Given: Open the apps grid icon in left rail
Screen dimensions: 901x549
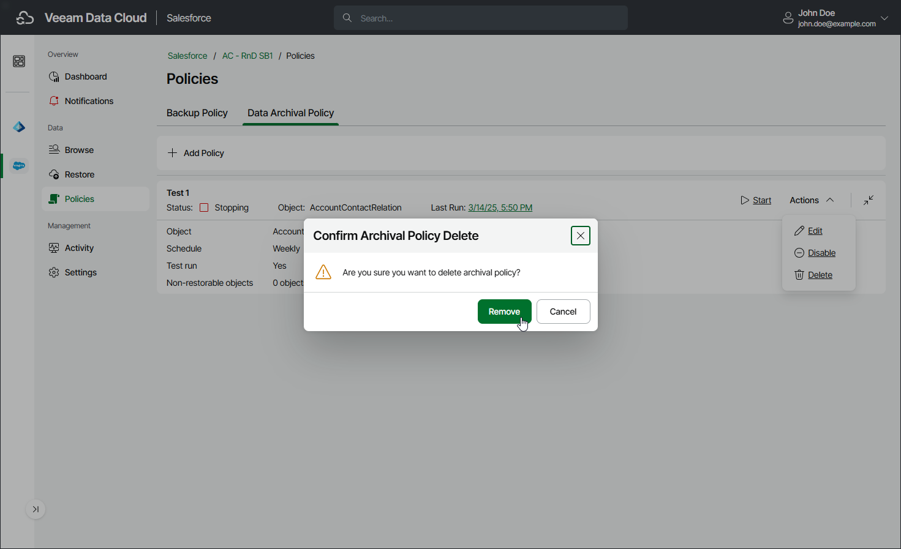Looking at the screenshot, I should (19, 61).
